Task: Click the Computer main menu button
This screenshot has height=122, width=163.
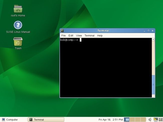Action: tap(10, 119)
